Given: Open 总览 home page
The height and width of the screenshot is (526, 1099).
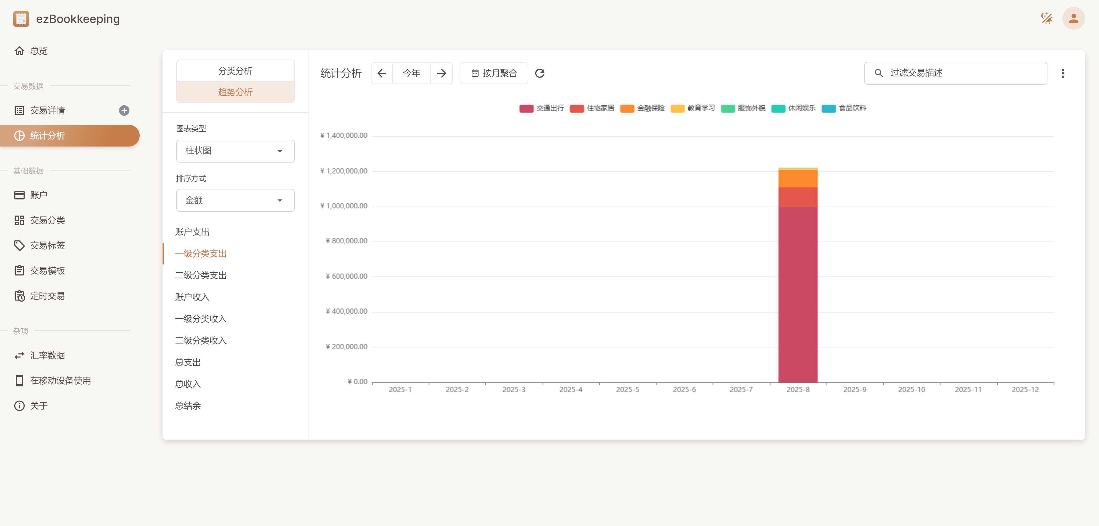Looking at the screenshot, I should click(38, 51).
